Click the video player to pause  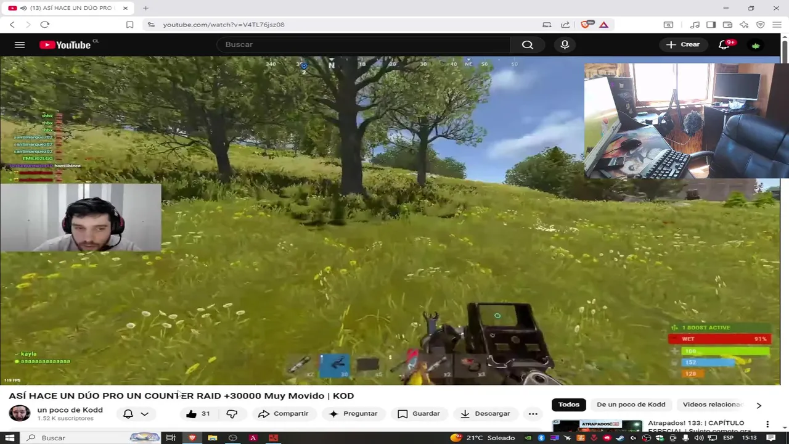[x=390, y=221]
